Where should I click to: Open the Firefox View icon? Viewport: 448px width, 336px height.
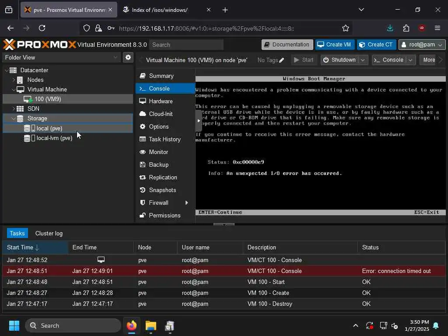[9, 10]
